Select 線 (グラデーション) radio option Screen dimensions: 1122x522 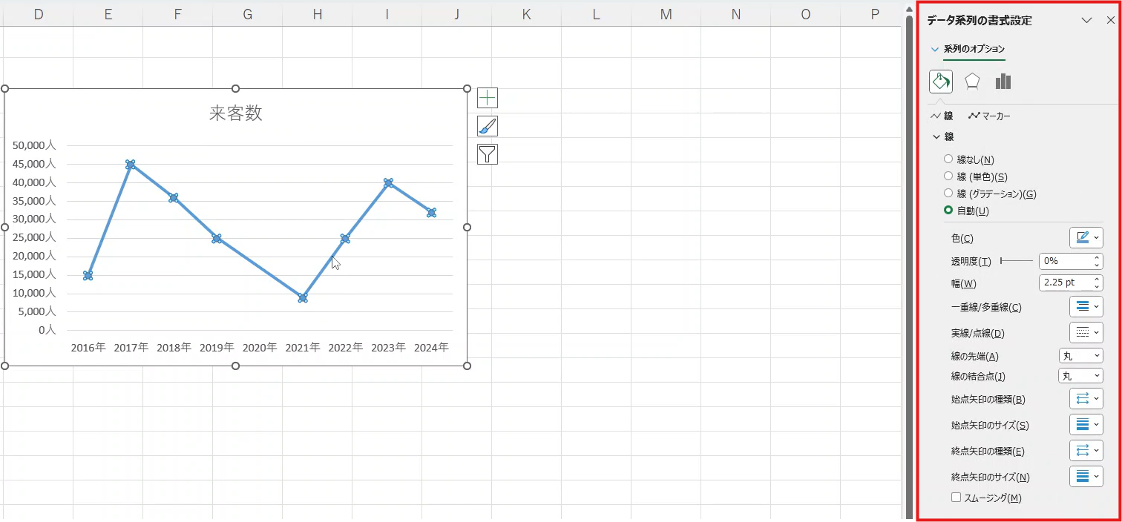[x=948, y=194]
